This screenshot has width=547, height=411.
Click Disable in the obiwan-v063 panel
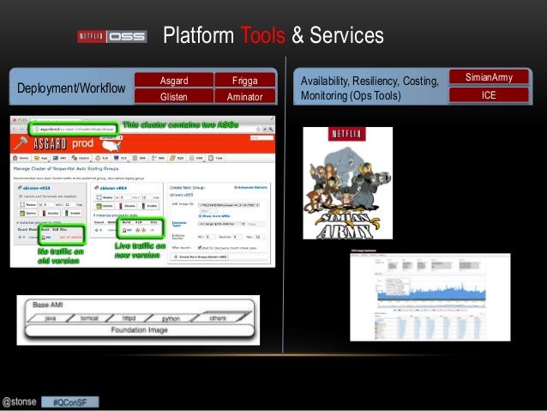[x=51, y=213]
